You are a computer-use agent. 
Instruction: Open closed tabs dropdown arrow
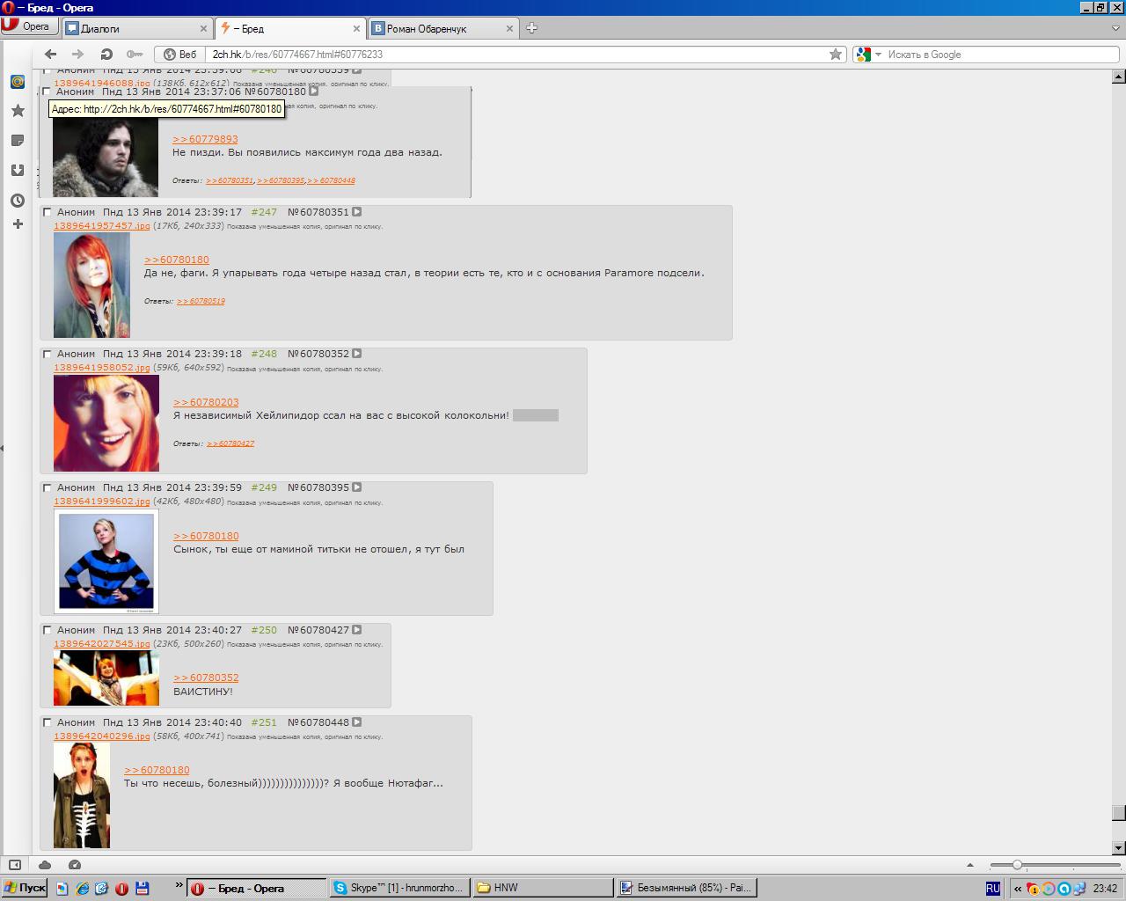coord(1115,28)
